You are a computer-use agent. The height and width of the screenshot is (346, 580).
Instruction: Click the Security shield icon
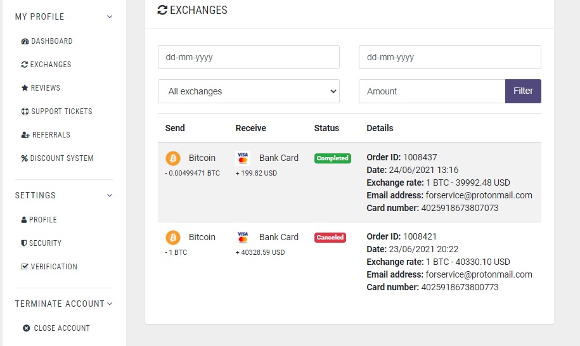[24, 243]
